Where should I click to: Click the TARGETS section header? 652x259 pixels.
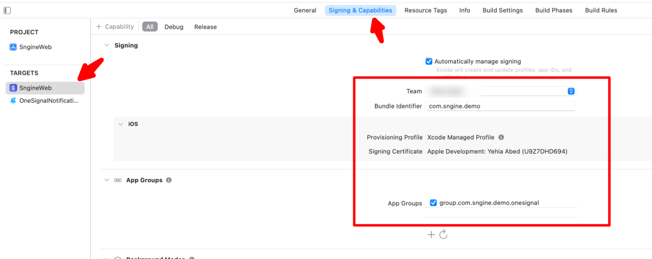[24, 73]
